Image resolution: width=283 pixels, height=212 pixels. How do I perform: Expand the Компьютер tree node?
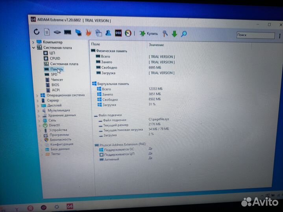coord(33,42)
